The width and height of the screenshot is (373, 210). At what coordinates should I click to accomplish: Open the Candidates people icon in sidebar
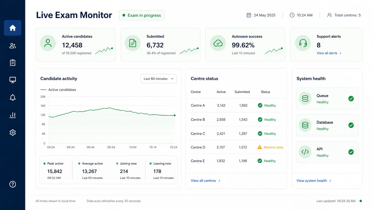click(13, 46)
